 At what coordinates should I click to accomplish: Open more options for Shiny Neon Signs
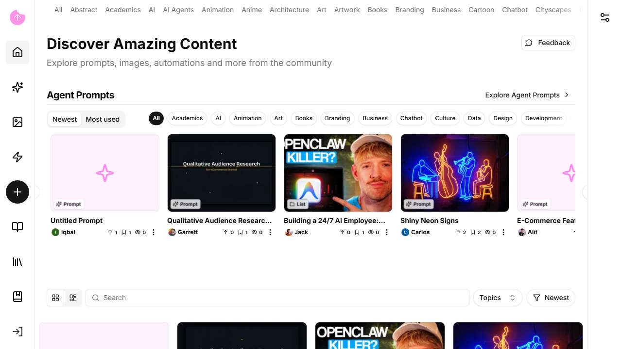pyautogui.click(x=503, y=232)
